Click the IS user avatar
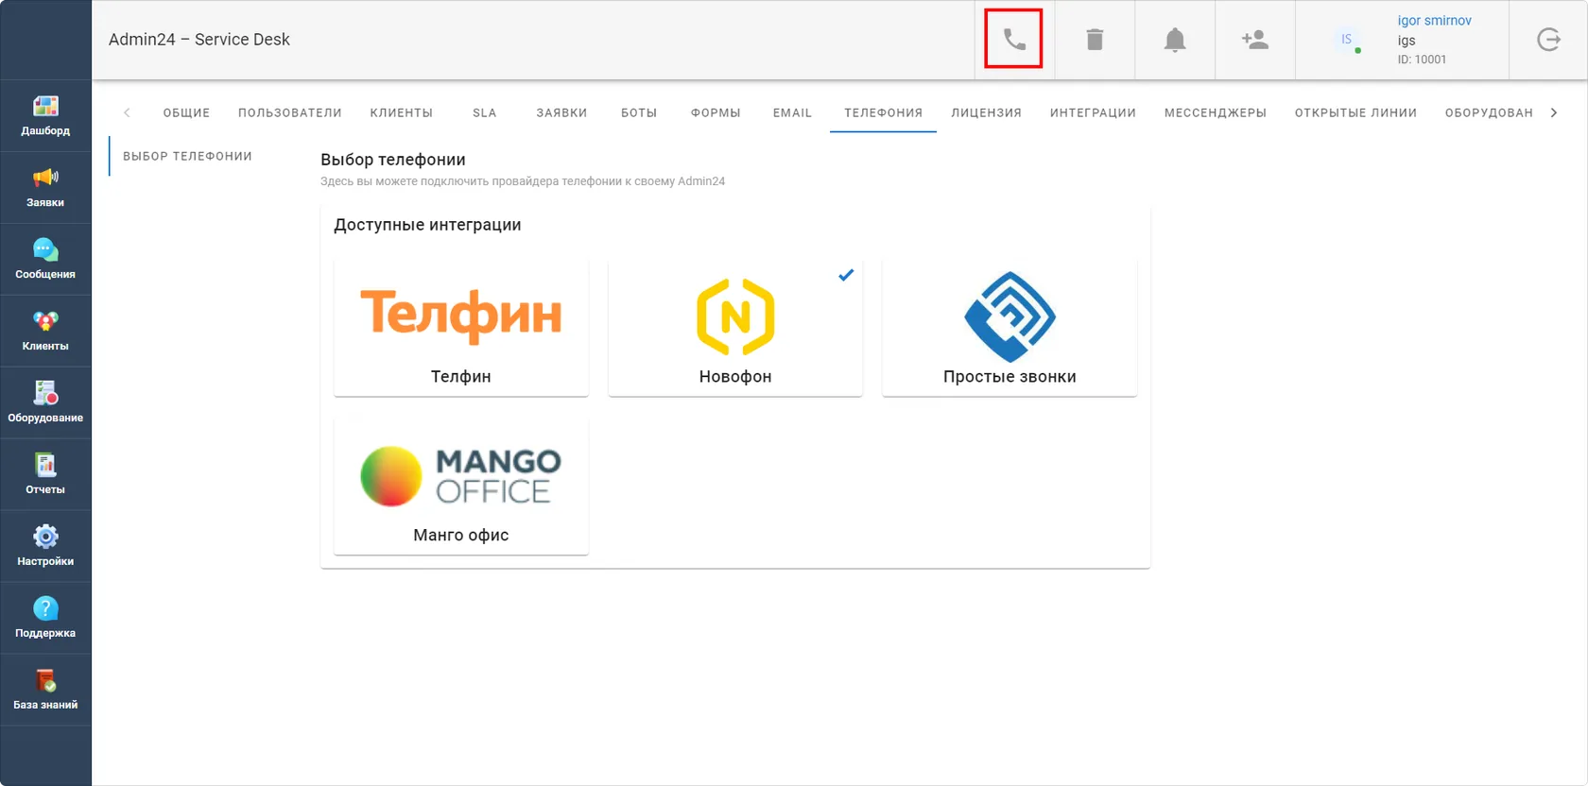1588x786 pixels. point(1347,40)
